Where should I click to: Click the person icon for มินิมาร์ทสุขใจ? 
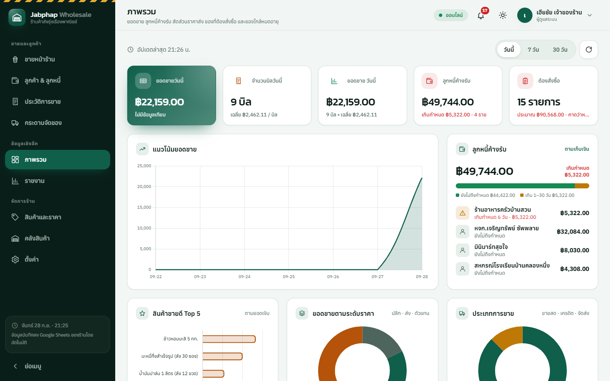click(x=463, y=250)
